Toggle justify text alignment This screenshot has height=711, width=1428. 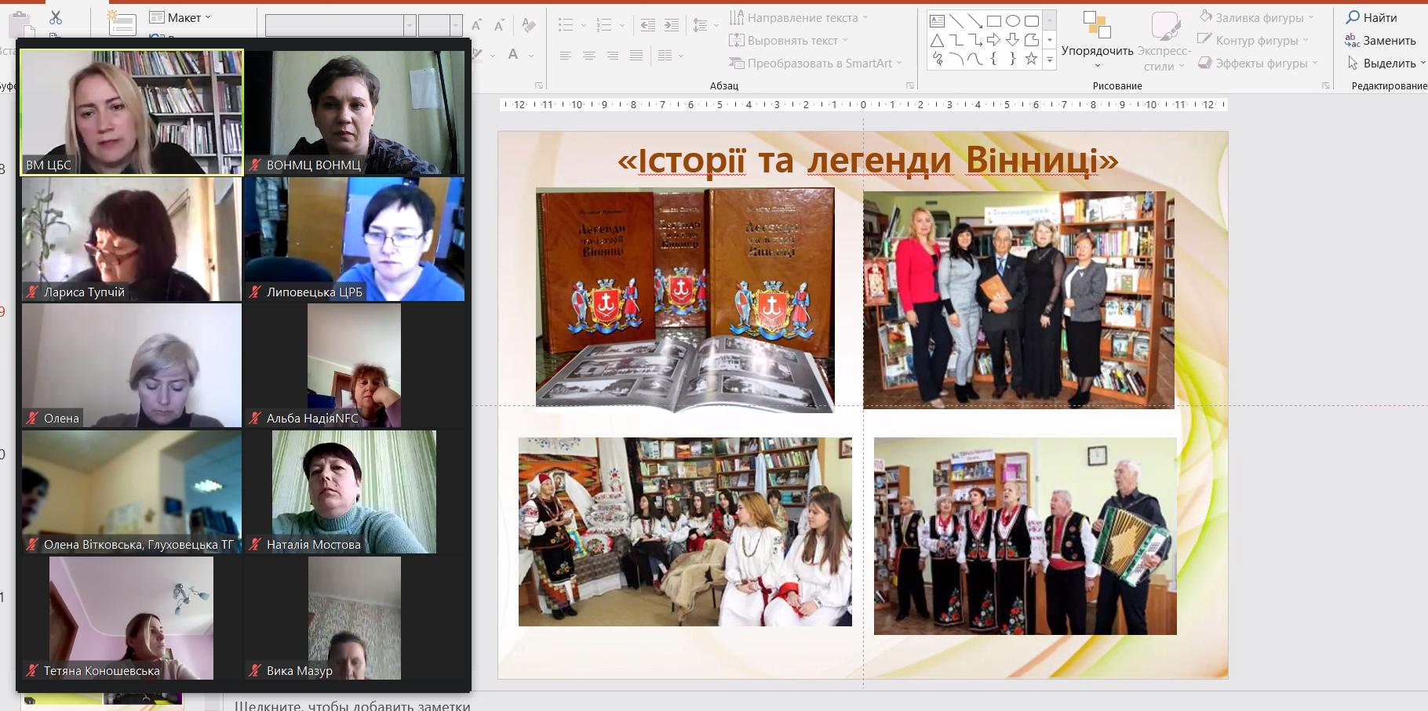636,56
